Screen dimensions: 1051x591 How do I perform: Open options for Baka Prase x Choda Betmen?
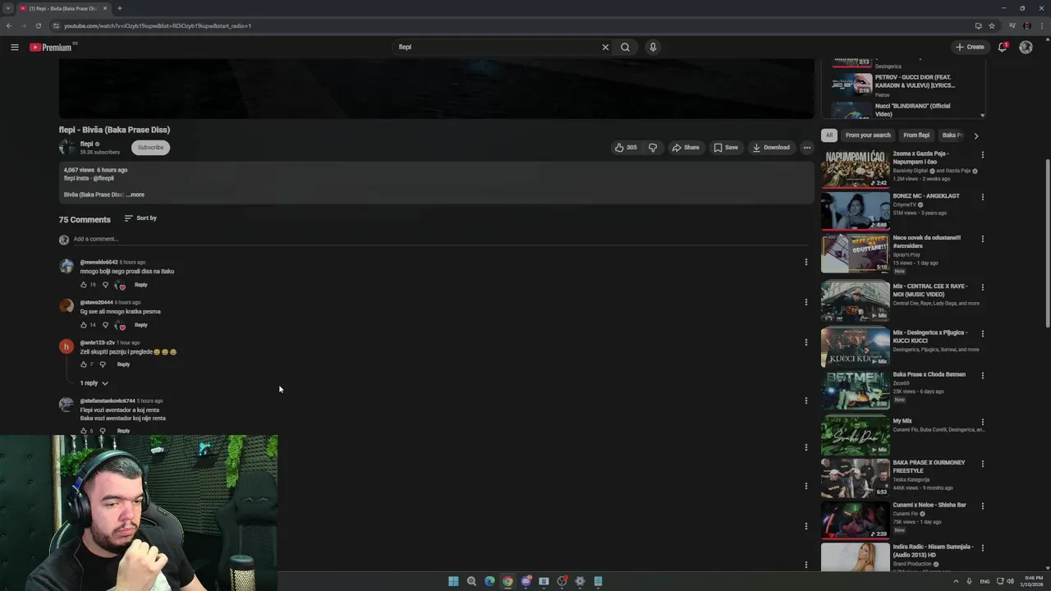982,375
